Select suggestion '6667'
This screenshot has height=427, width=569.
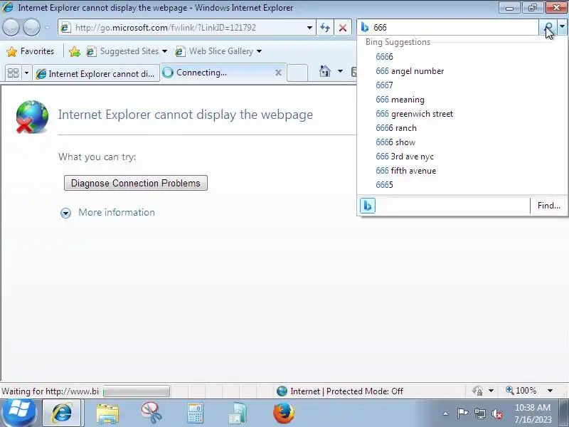[x=462, y=85]
